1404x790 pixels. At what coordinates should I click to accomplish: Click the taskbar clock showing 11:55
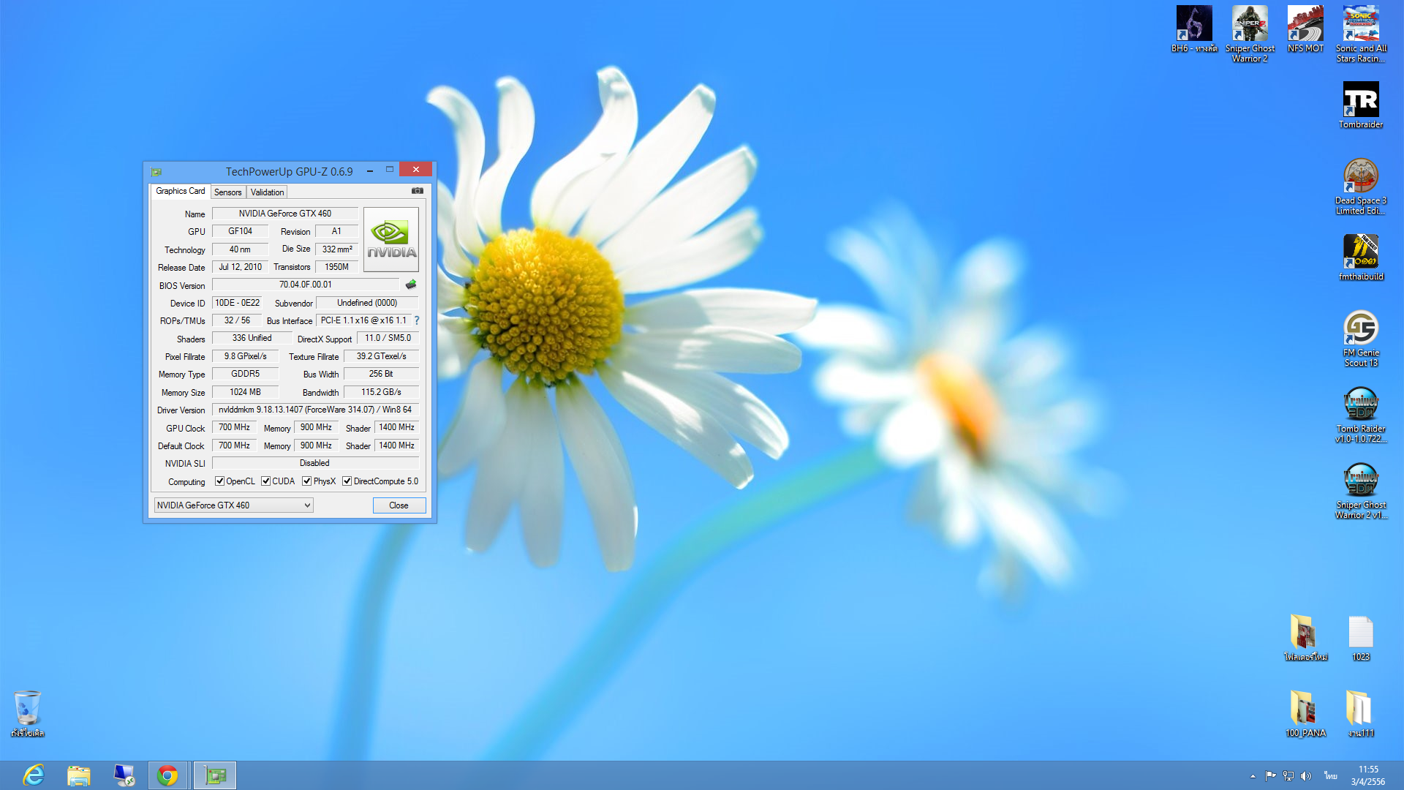[1367, 775]
